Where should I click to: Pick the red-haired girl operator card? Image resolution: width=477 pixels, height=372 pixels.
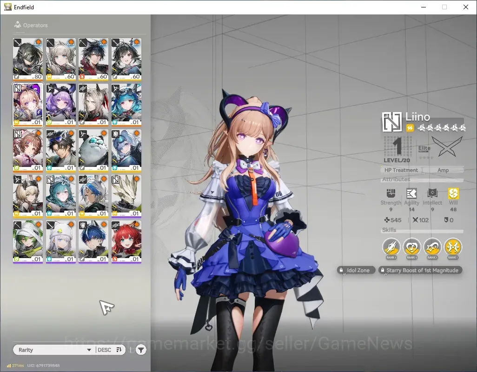tap(126, 241)
